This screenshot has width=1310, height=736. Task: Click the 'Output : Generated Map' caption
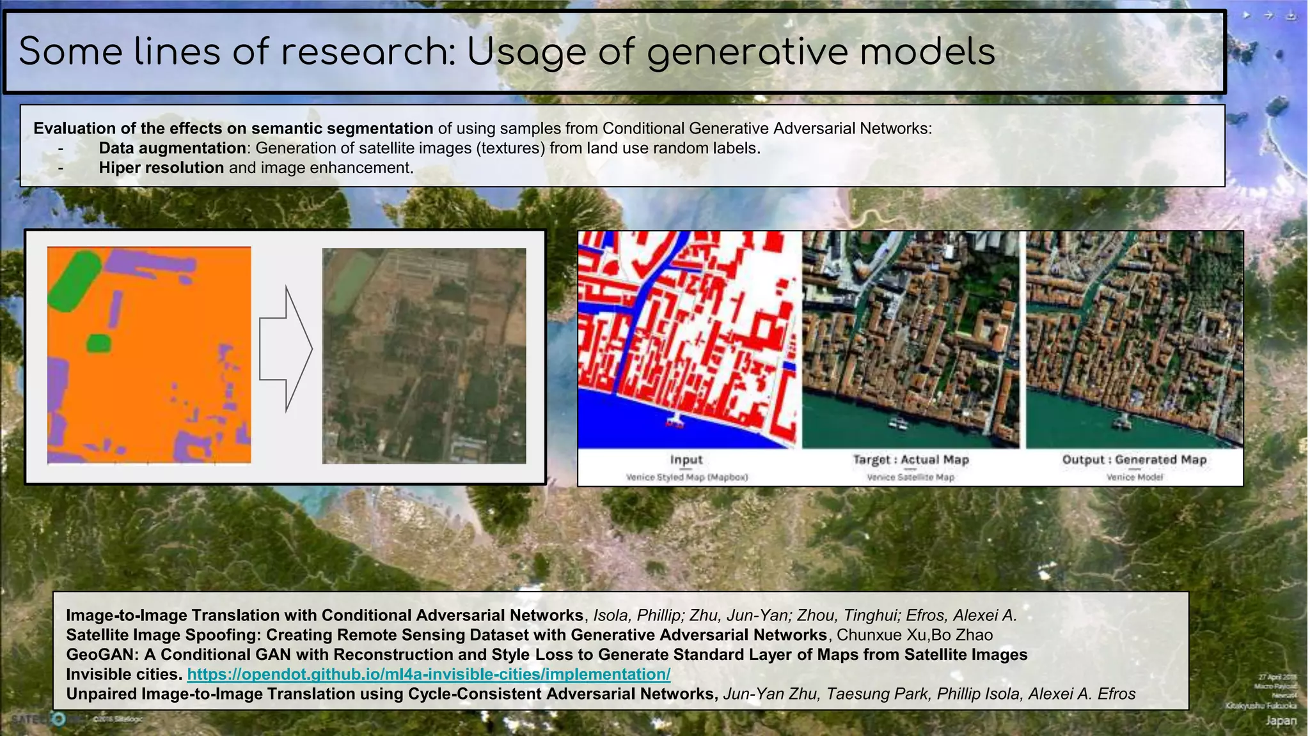click(x=1134, y=459)
